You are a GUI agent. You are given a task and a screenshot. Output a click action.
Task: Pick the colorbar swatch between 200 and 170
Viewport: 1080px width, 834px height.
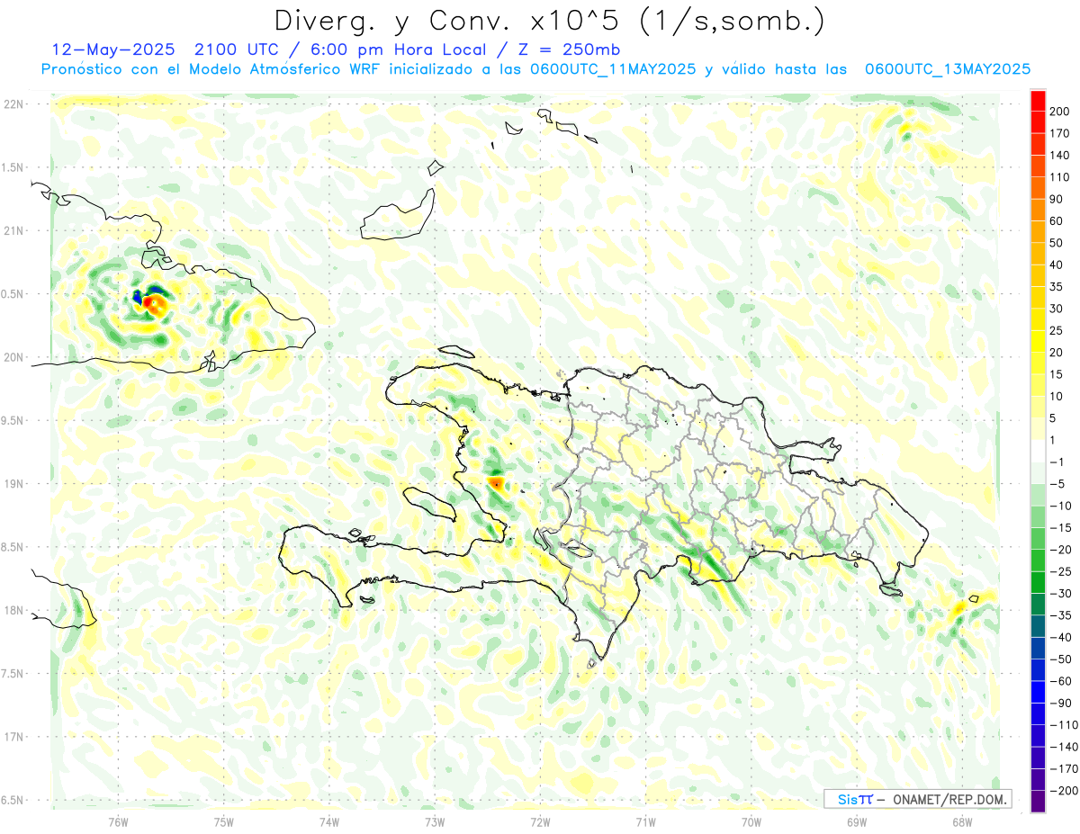1039,122
